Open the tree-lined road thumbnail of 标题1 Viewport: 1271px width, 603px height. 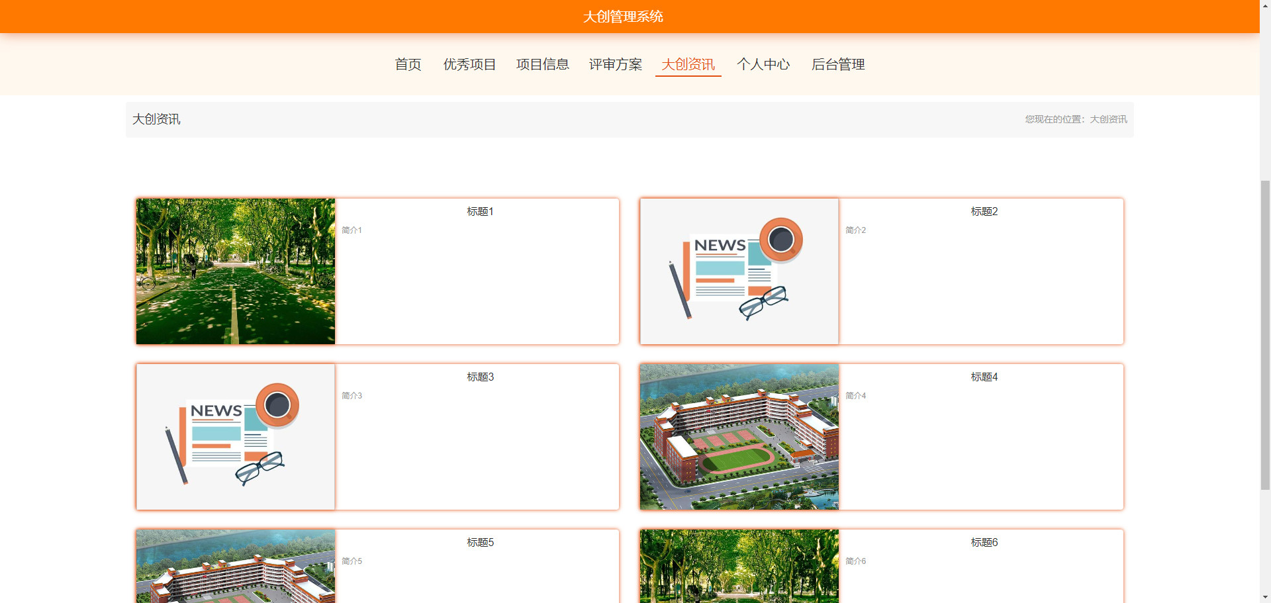click(236, 271)
